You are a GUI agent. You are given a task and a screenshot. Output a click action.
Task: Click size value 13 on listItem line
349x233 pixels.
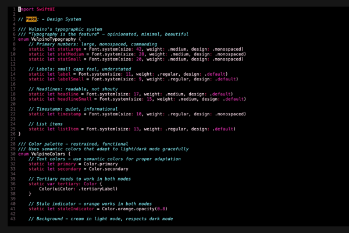(136, 129)
